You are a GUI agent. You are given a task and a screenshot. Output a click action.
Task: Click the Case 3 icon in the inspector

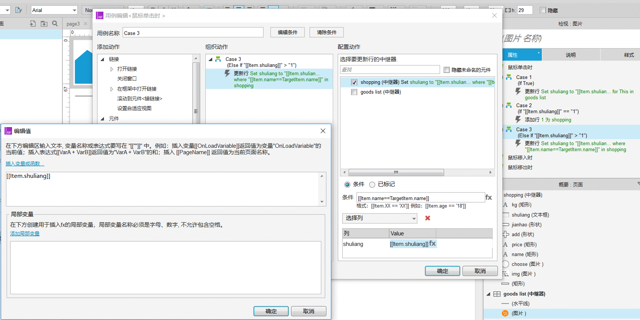[x=509, y=129]
